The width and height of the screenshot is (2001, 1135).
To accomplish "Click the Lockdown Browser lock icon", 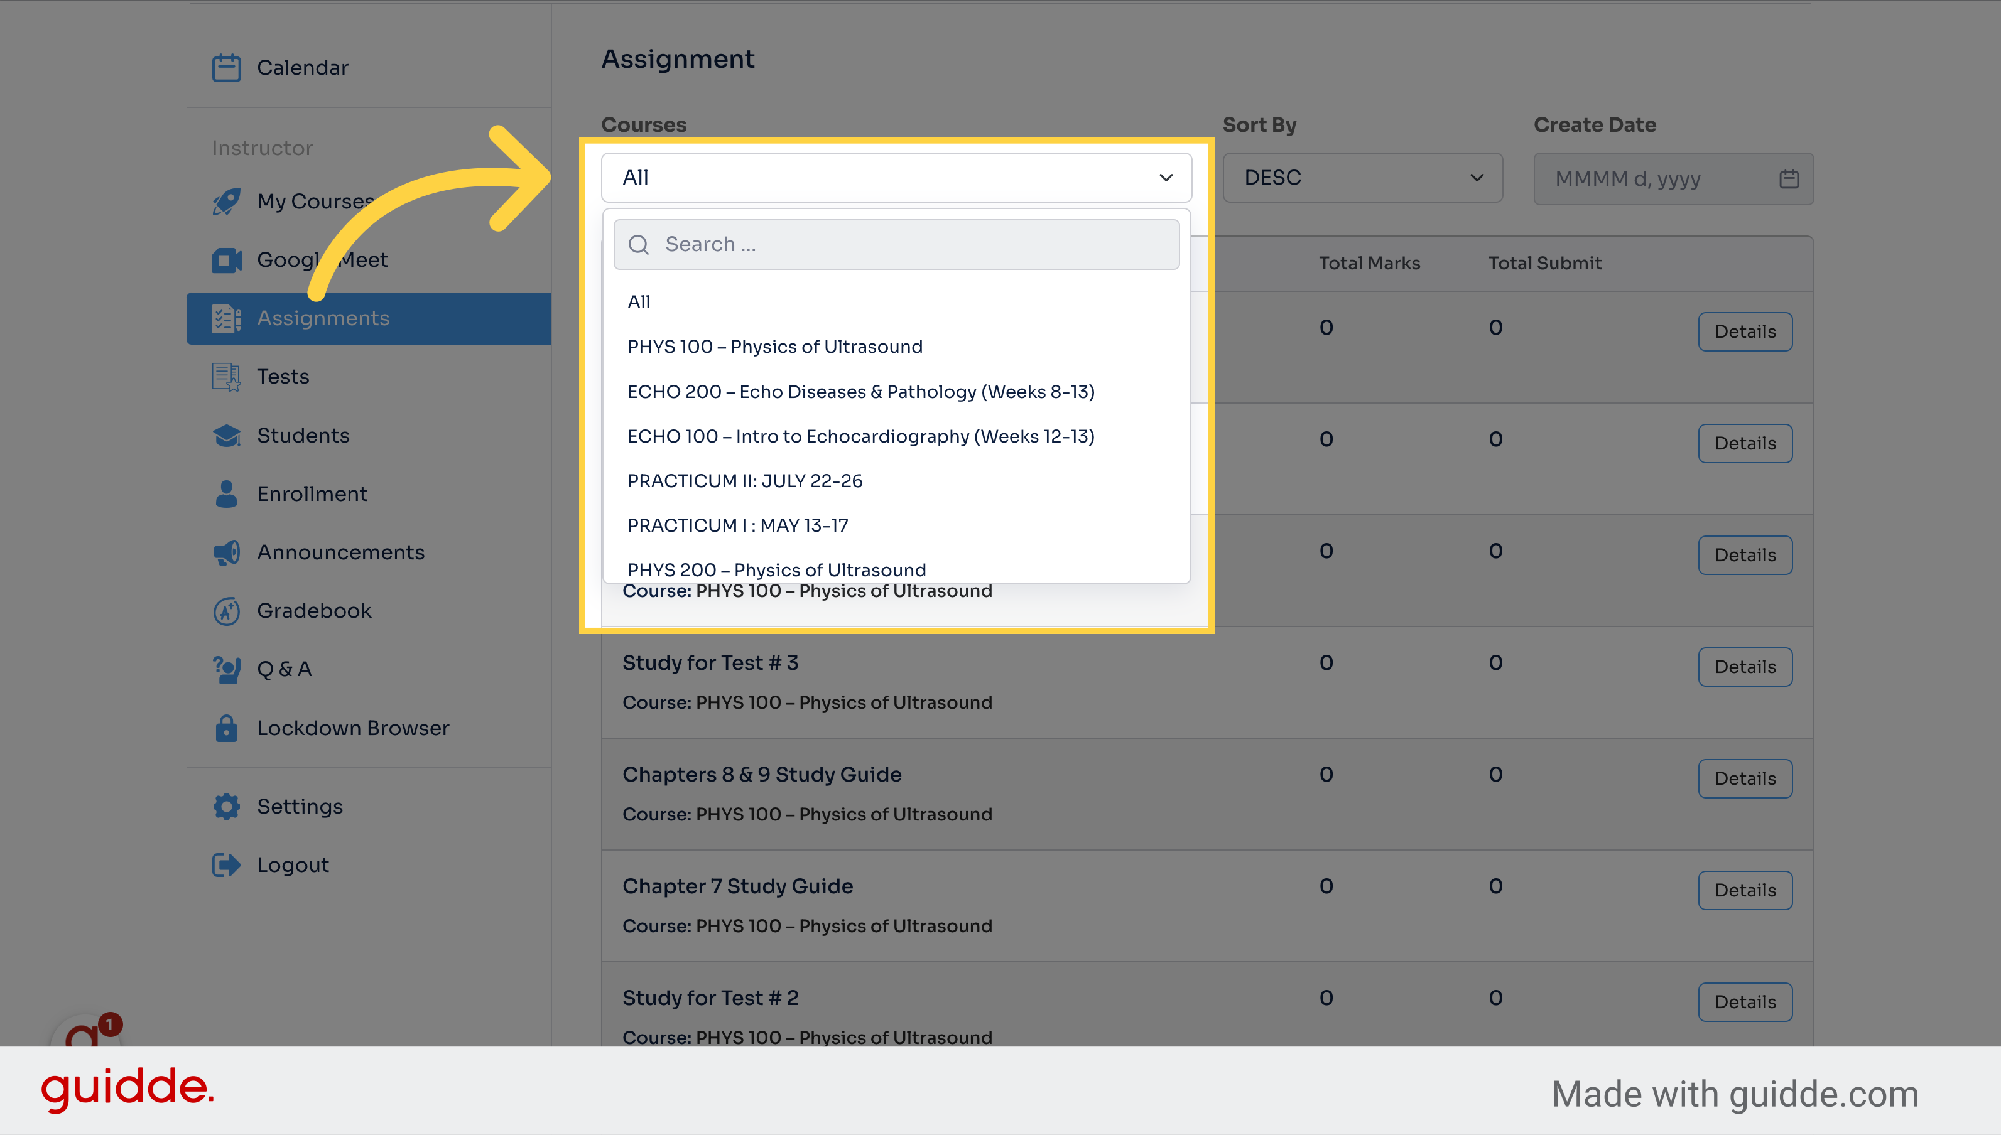I will click(224, 728).
